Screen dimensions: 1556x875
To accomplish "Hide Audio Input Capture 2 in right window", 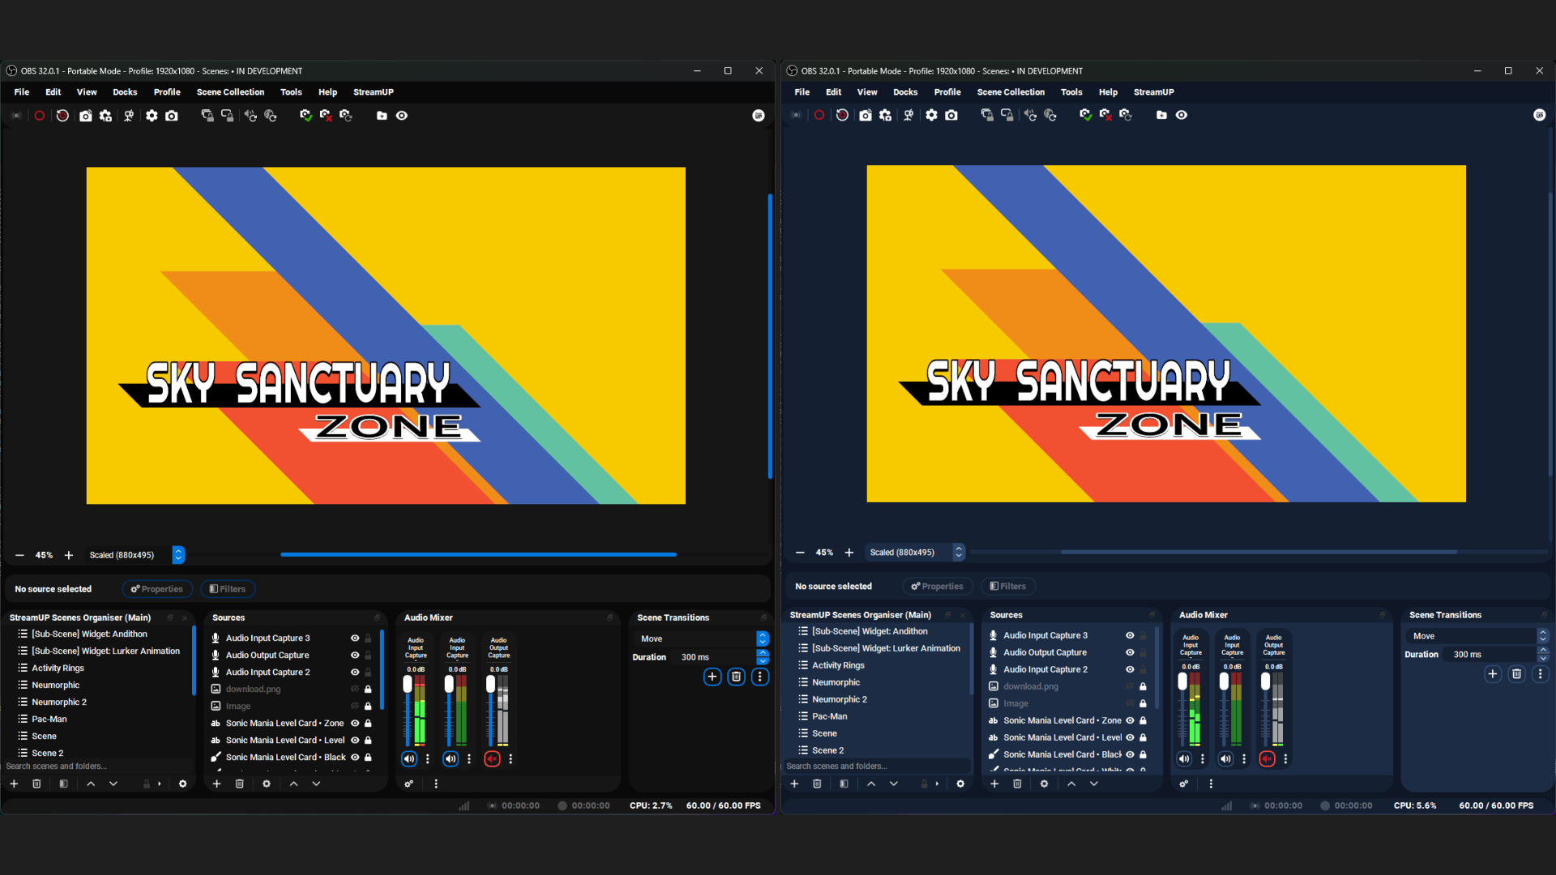I will [x=1130, y=669].
